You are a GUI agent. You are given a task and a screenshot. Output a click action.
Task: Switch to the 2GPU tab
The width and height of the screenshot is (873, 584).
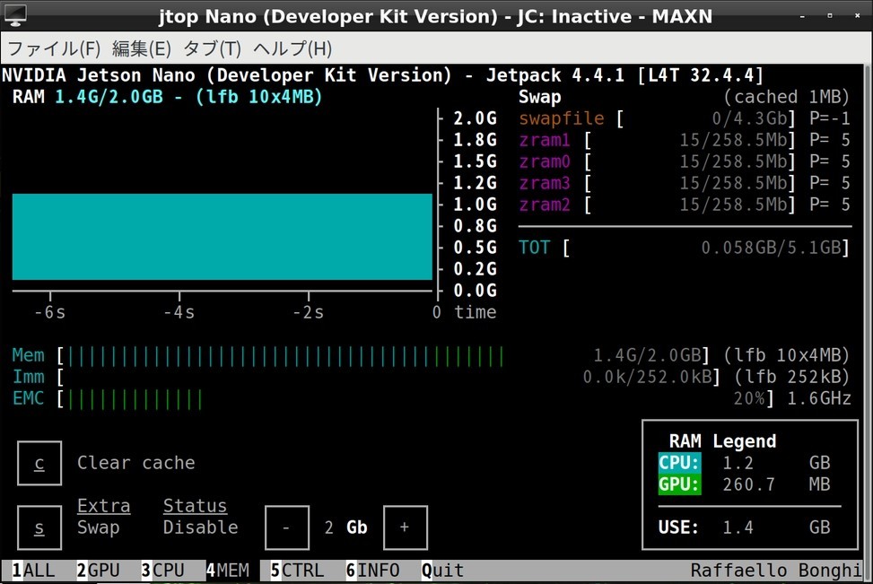click(98, 570)
